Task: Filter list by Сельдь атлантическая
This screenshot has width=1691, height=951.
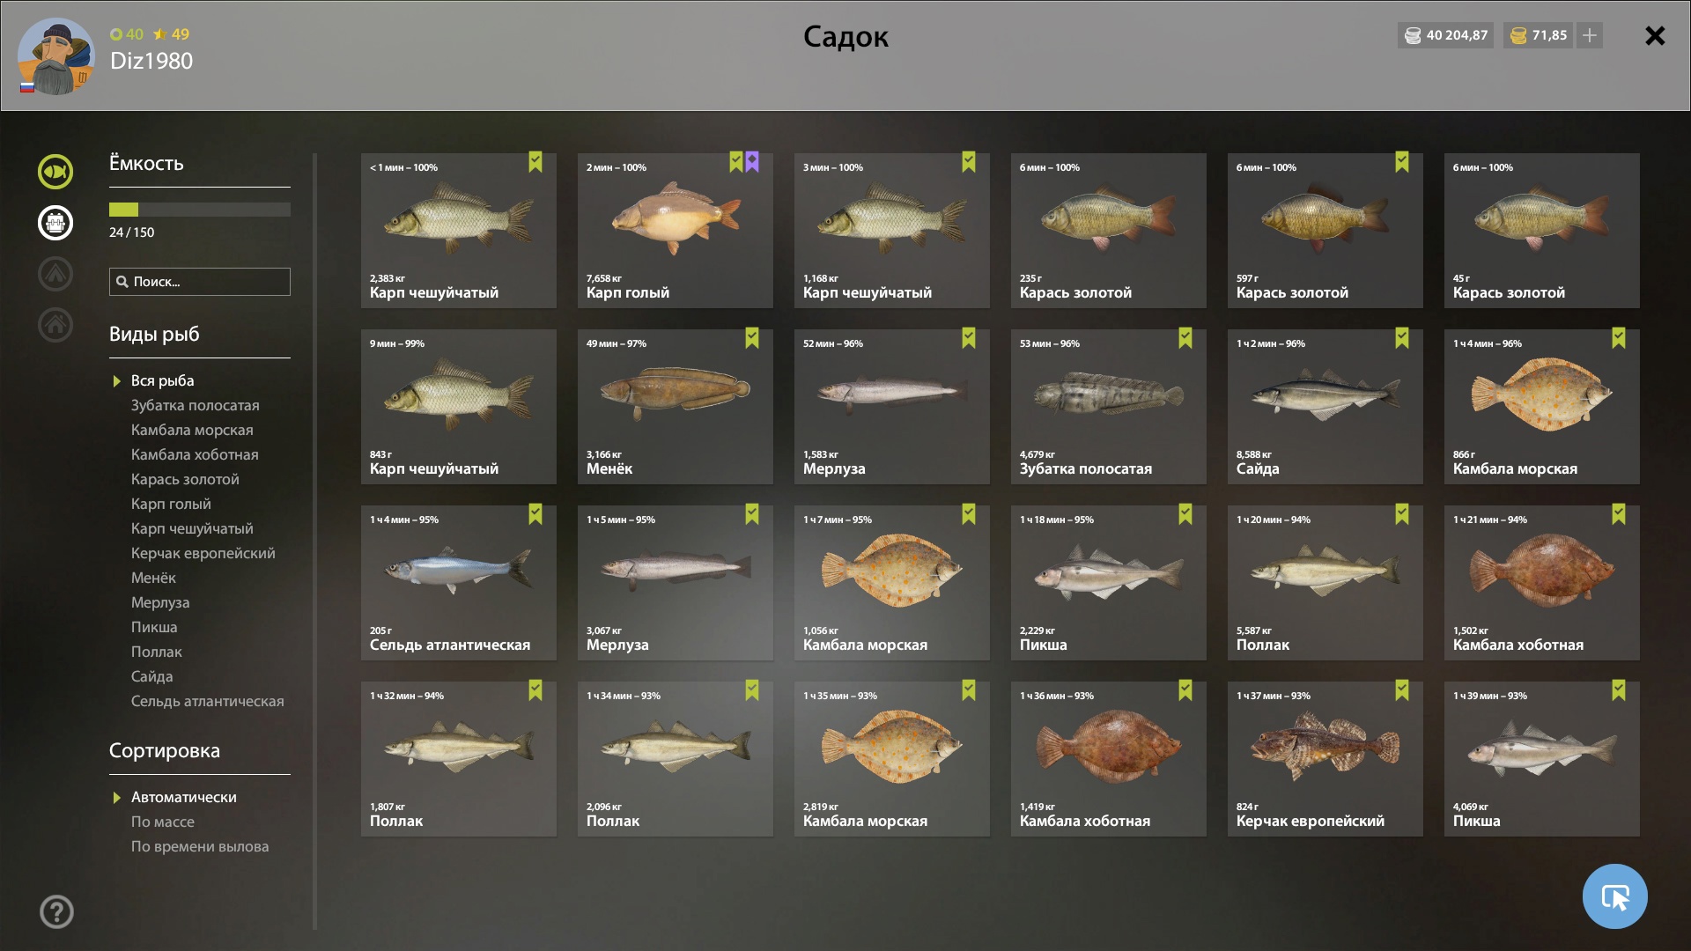Action: coord(208,701)
